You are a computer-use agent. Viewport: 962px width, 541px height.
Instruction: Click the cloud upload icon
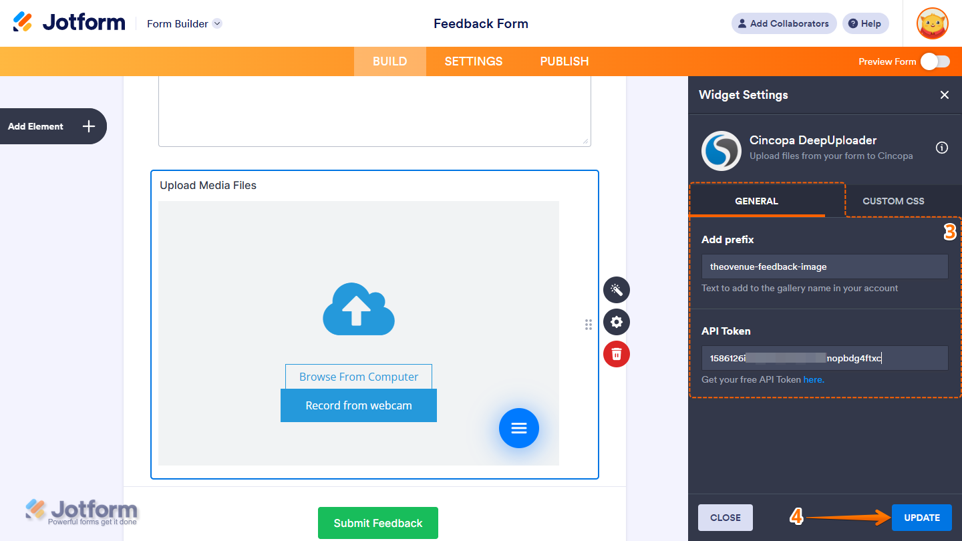coord(359,310)
